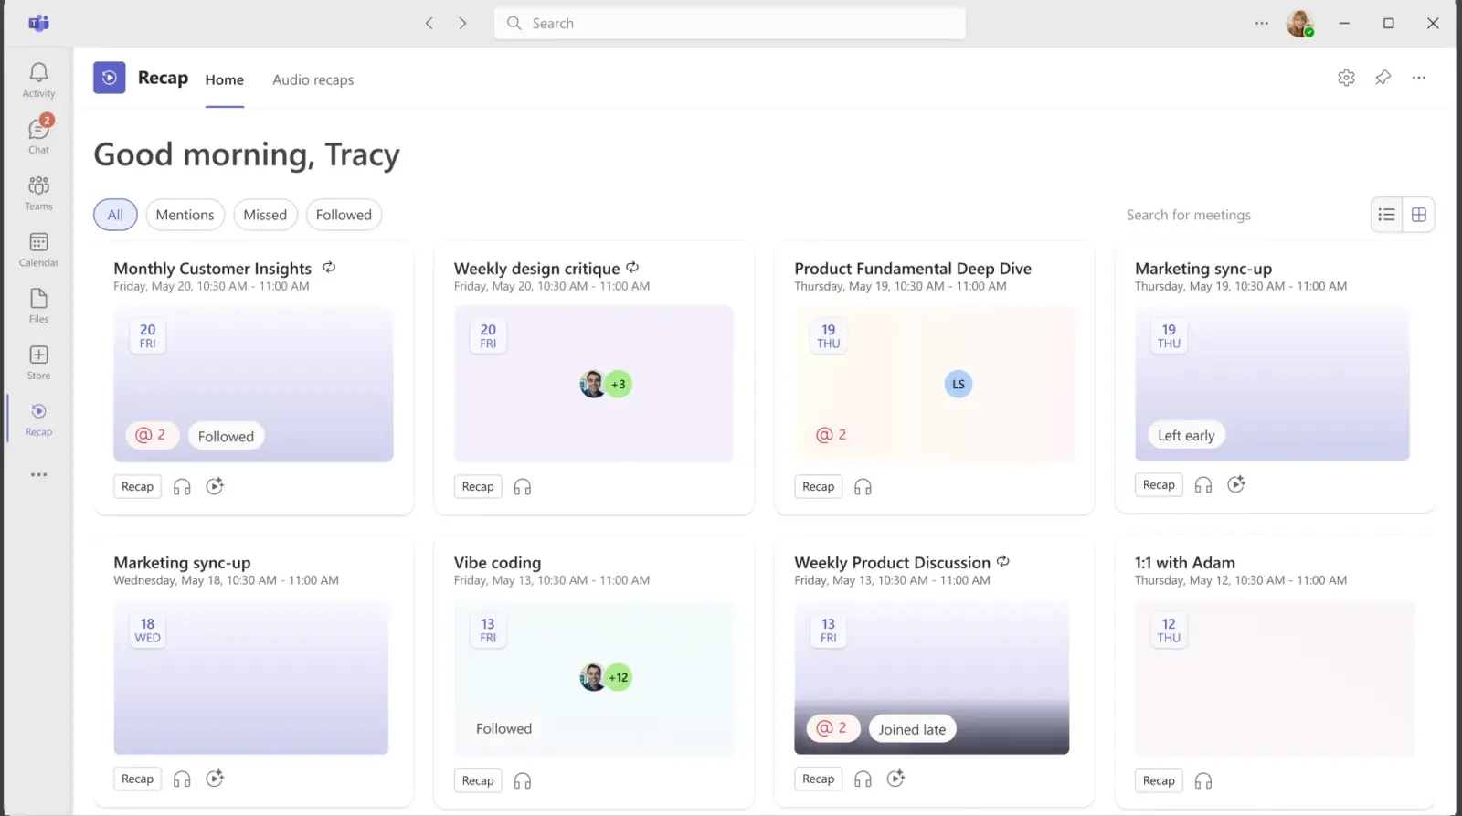Open Recap for Monthly Customer Insights

tap(137, 487)
